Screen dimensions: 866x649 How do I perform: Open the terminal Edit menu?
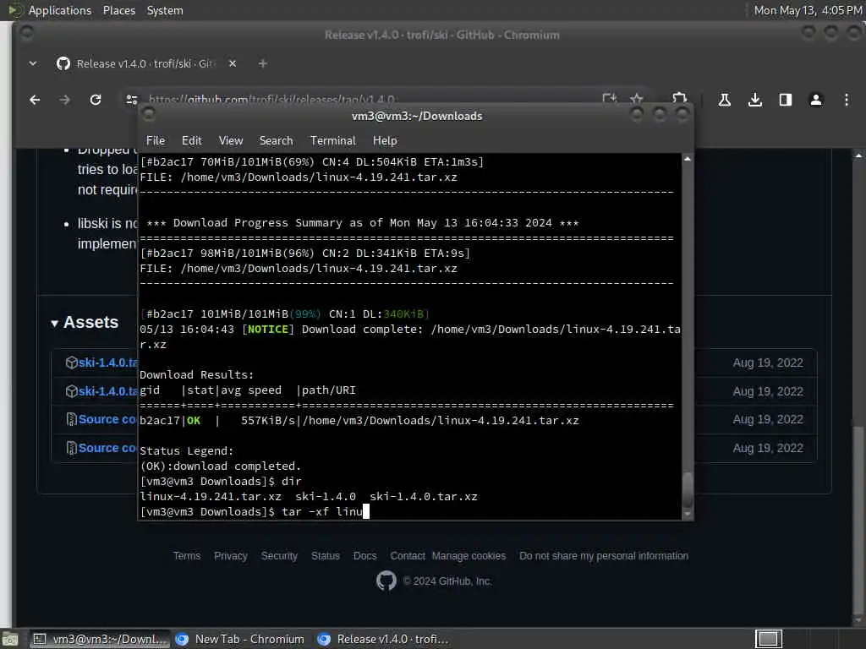coord(192,141)
